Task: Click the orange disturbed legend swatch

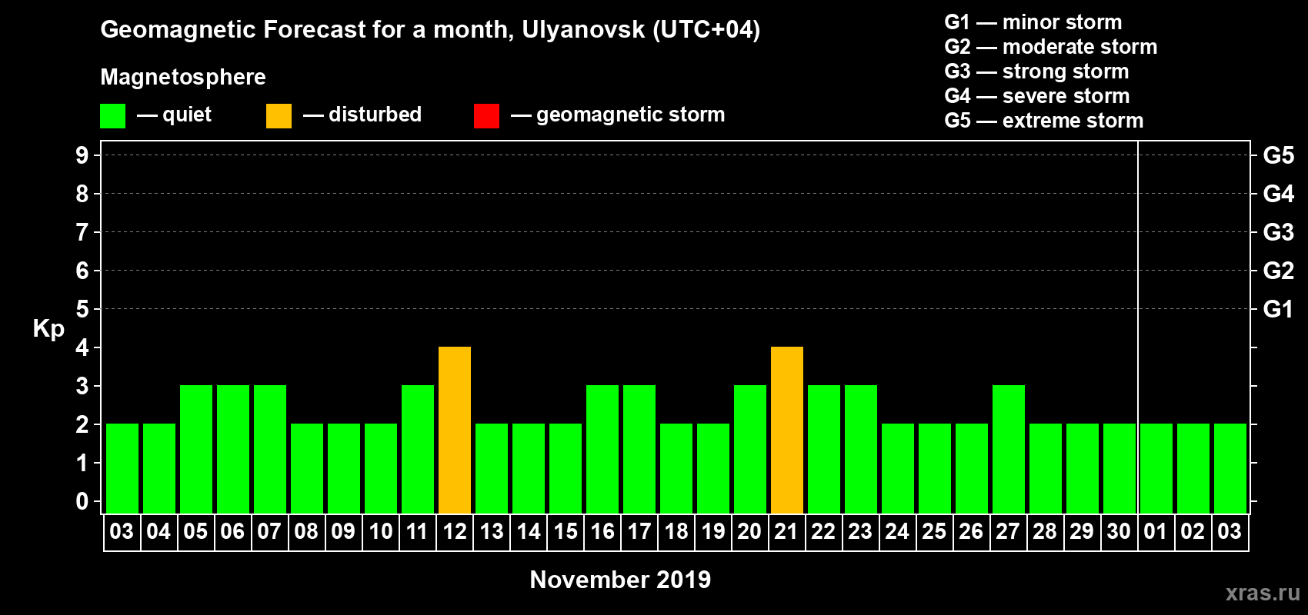Action: click(279, 116)
